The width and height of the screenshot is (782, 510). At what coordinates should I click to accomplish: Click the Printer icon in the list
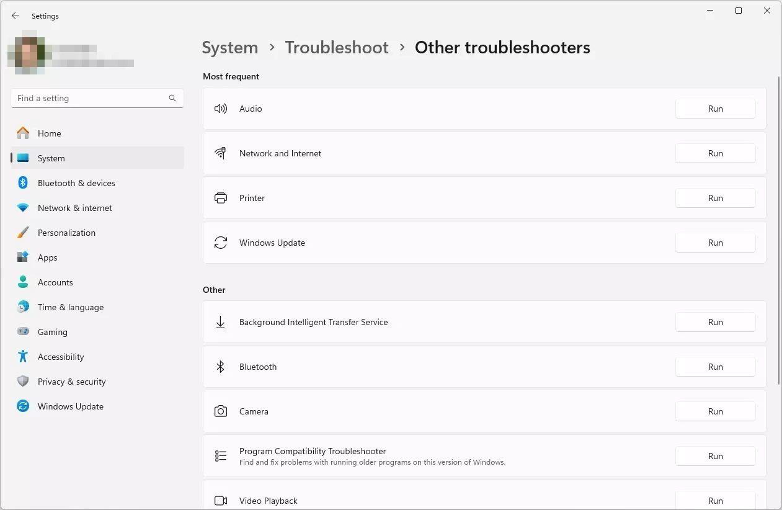coord(220,198)
